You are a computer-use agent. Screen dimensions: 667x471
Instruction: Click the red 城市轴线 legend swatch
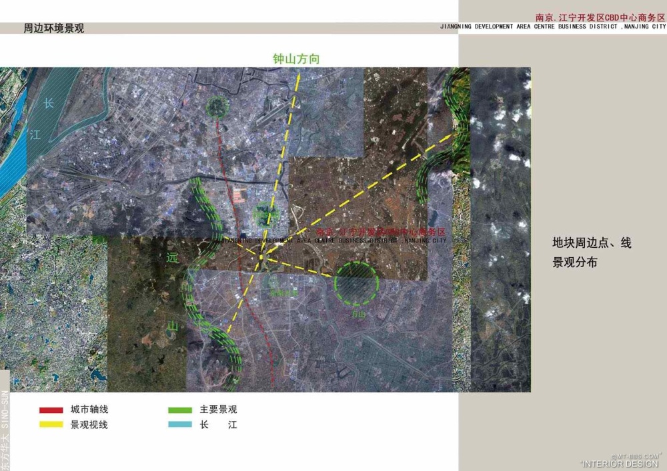pos(52,410)
